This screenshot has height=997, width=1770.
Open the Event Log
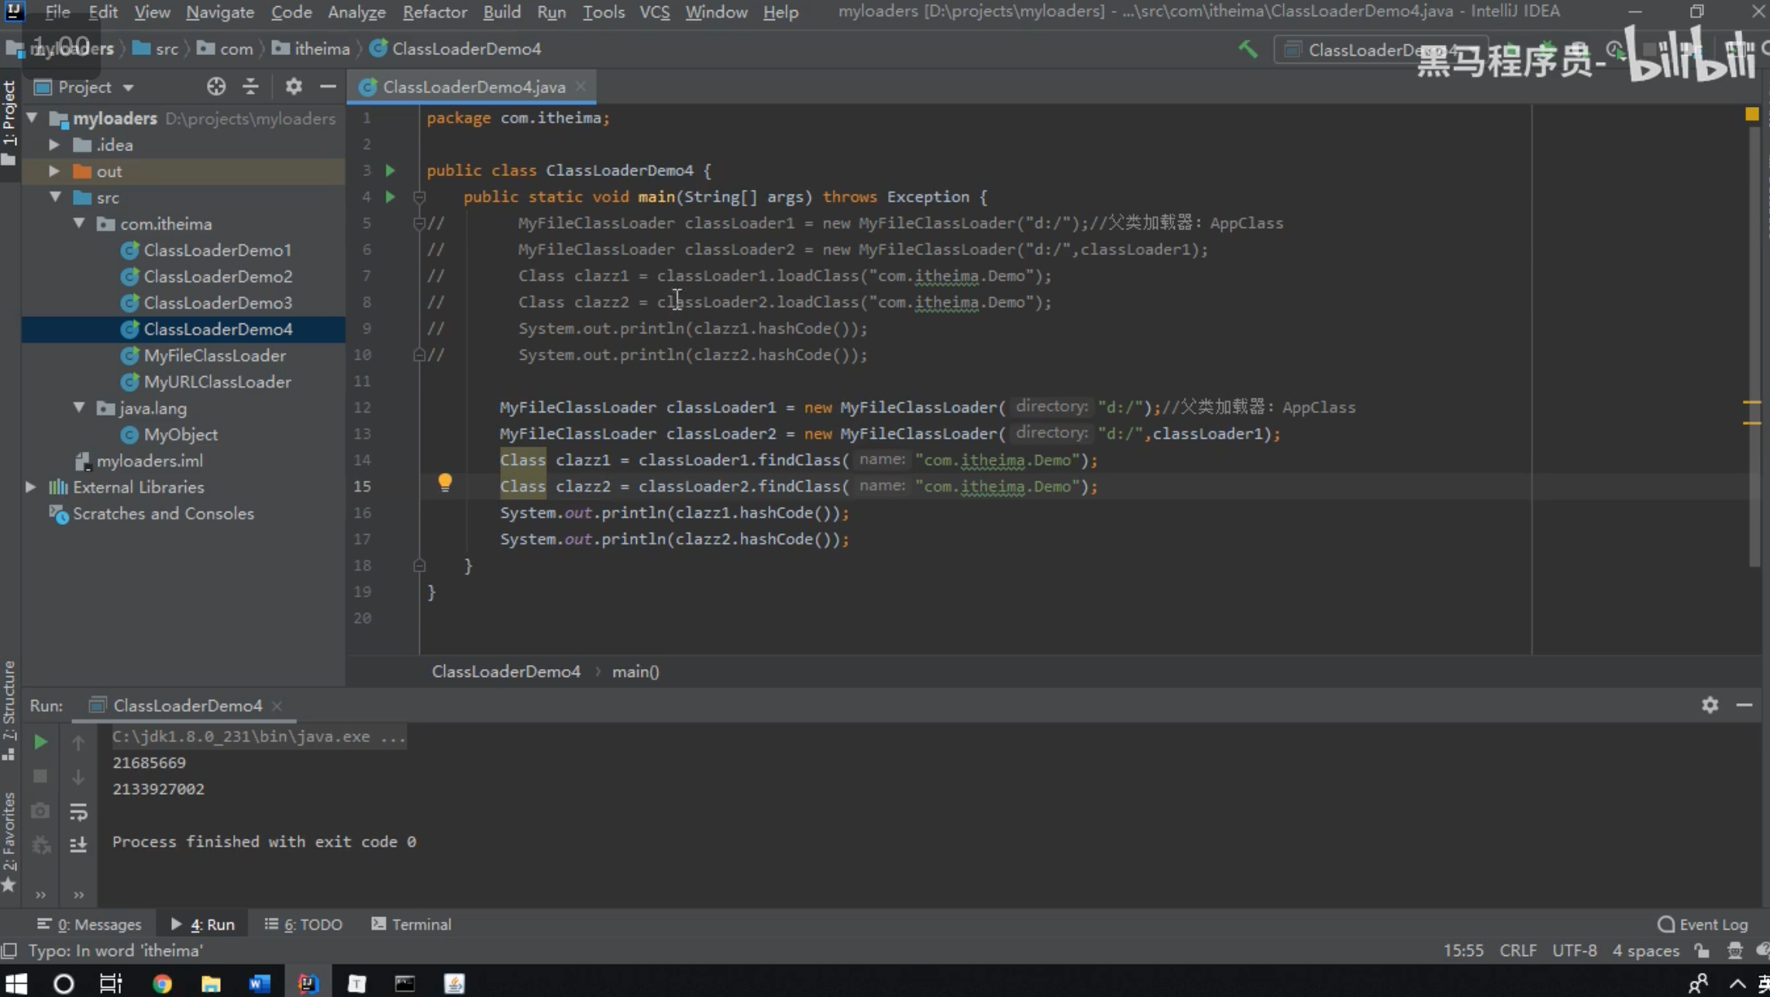pos(1703,924)
